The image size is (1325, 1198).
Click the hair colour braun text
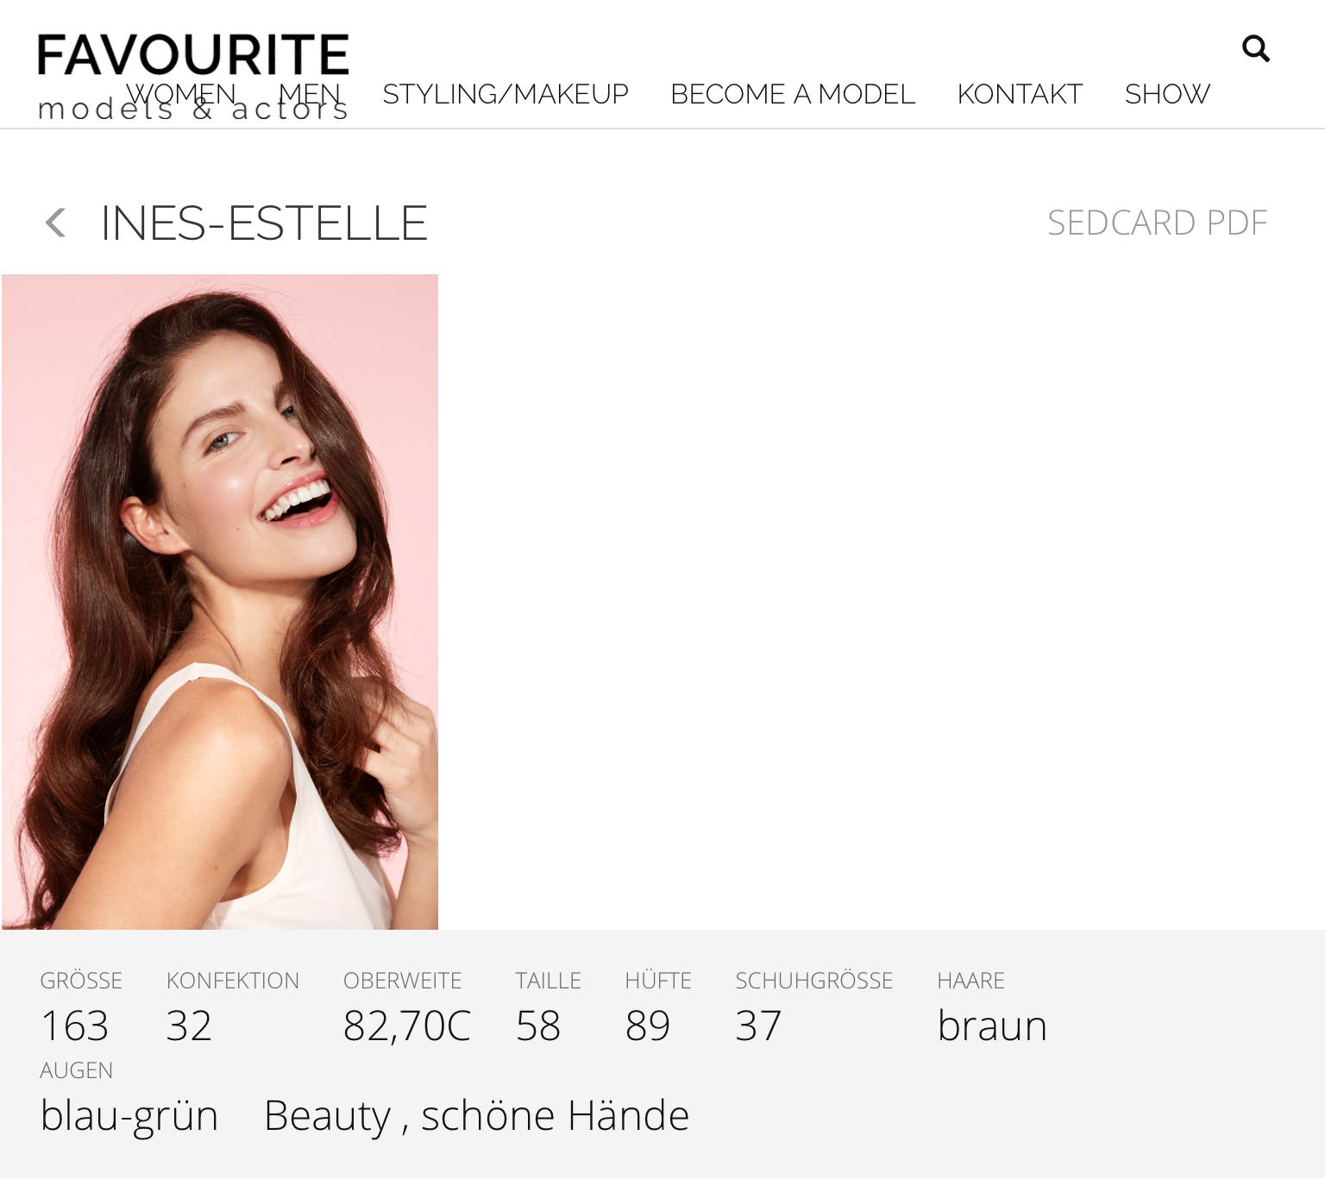pyautogui.click(x=992, y=1026)
